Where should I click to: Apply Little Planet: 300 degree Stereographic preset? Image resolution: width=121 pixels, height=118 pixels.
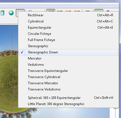tap(68, 104)
